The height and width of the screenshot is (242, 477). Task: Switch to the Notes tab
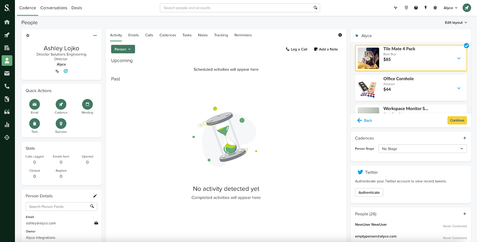203,35
